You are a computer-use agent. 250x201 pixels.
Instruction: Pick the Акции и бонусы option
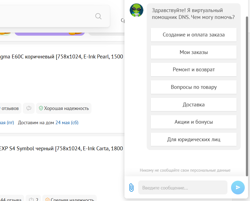point(194,122)
